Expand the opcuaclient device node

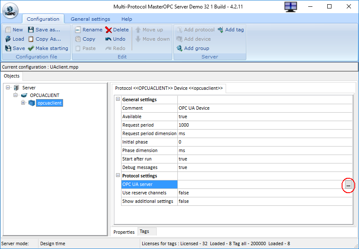[x=23, y=102]
